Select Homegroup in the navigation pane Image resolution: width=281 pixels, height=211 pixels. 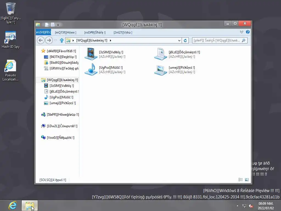(x=60, y=115)
